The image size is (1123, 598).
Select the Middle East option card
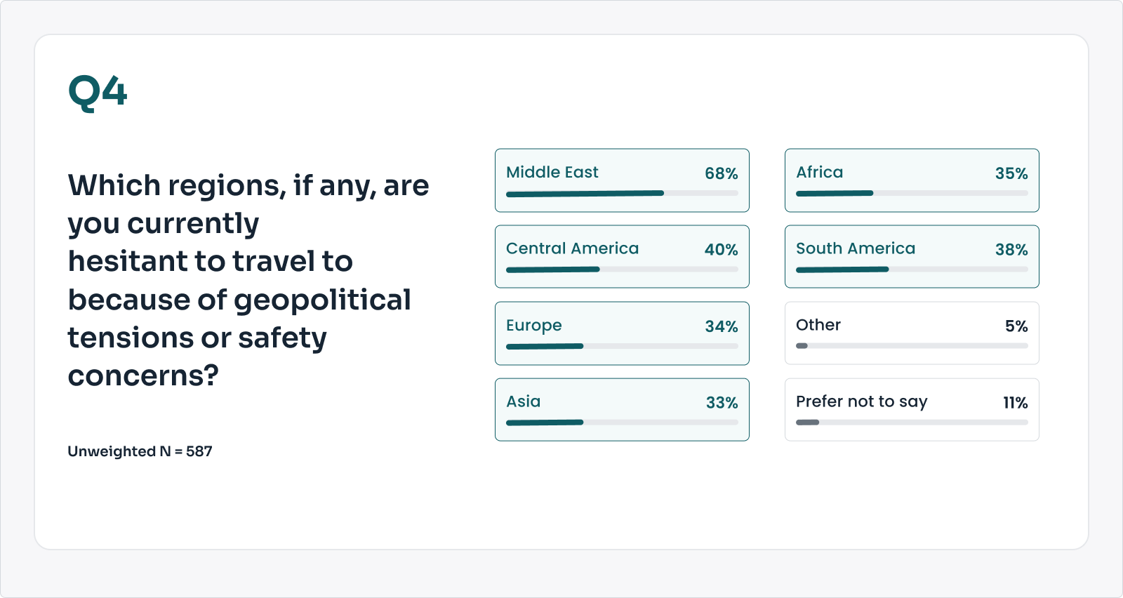(622, 180)
